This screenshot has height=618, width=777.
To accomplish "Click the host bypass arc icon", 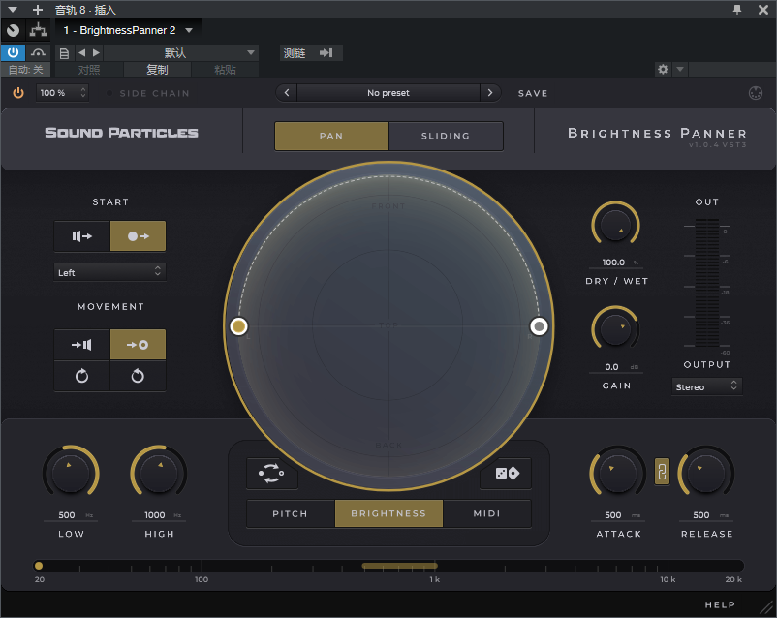I will (x=38, y=52).
